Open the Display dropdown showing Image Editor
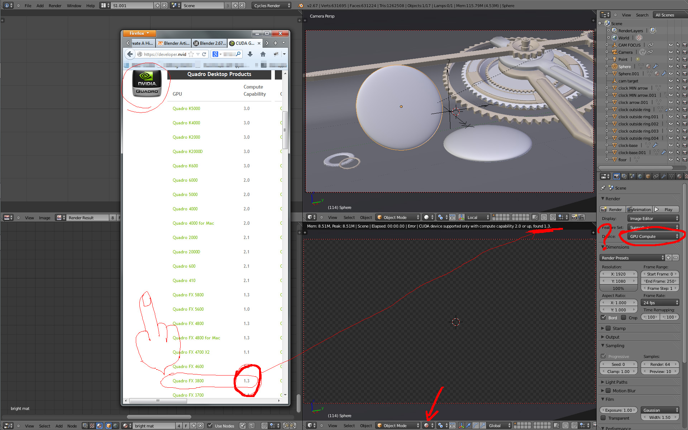 coord(653,219)
